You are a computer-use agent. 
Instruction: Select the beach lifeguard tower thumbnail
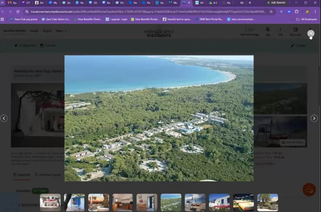tap(195, 203)
